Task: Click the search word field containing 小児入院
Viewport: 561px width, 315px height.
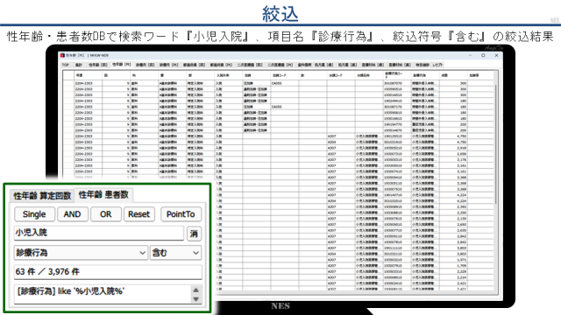Action: (99, 233)
